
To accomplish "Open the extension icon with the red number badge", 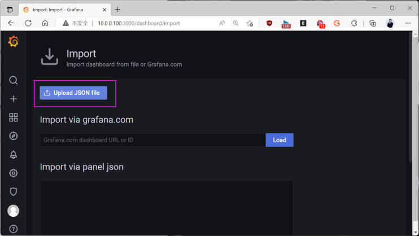I will tap(321, 24).
